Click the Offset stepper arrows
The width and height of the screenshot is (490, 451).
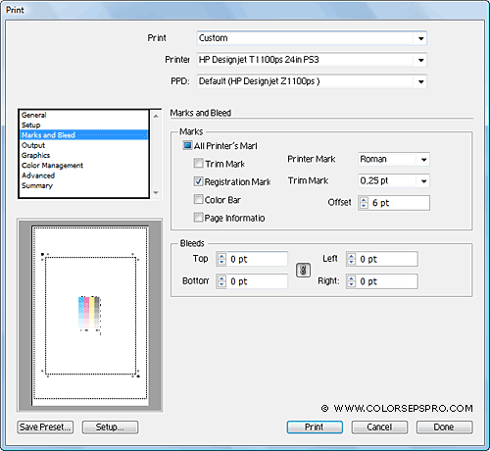coord(364,203)
